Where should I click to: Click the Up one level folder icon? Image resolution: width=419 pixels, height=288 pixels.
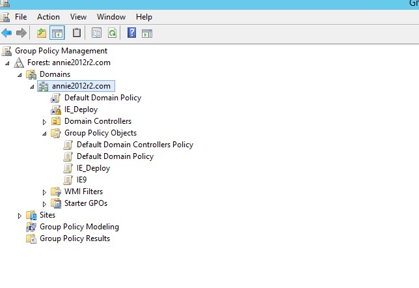[x=42, y=33]
